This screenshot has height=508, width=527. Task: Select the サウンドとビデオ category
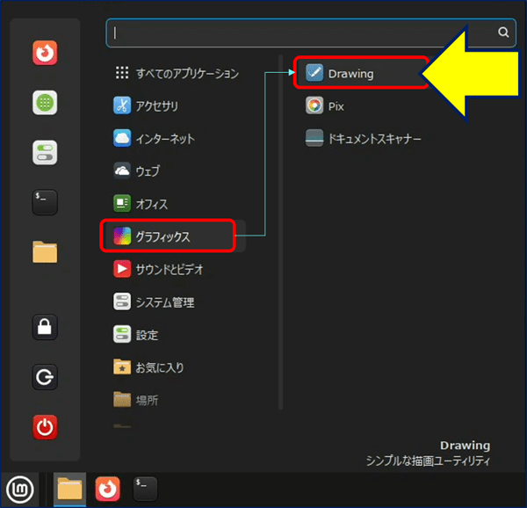(x=177, y=269)
